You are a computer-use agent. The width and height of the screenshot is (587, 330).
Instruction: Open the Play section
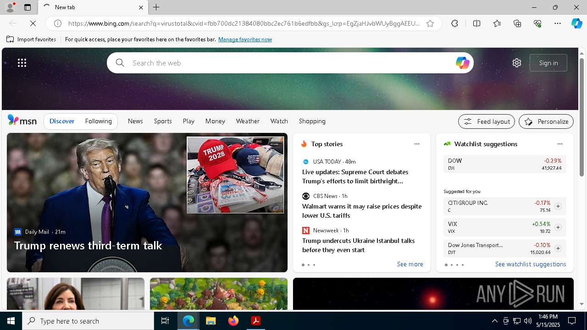pyautogui.click(x=188, y=121)
